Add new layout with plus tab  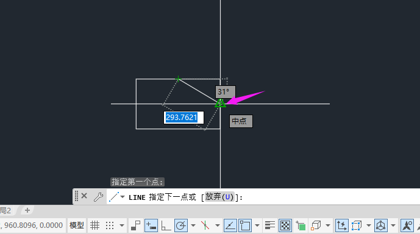point(27,210)
